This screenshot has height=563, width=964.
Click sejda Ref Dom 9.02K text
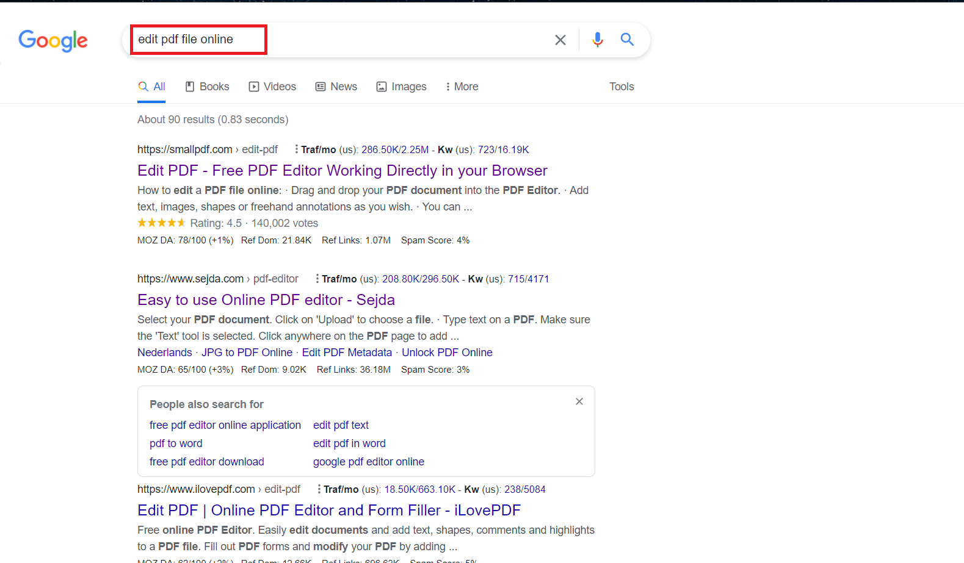click(274, 370)
